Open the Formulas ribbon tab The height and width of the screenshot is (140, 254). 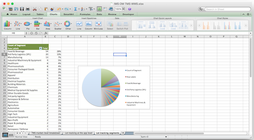(85, 14)
